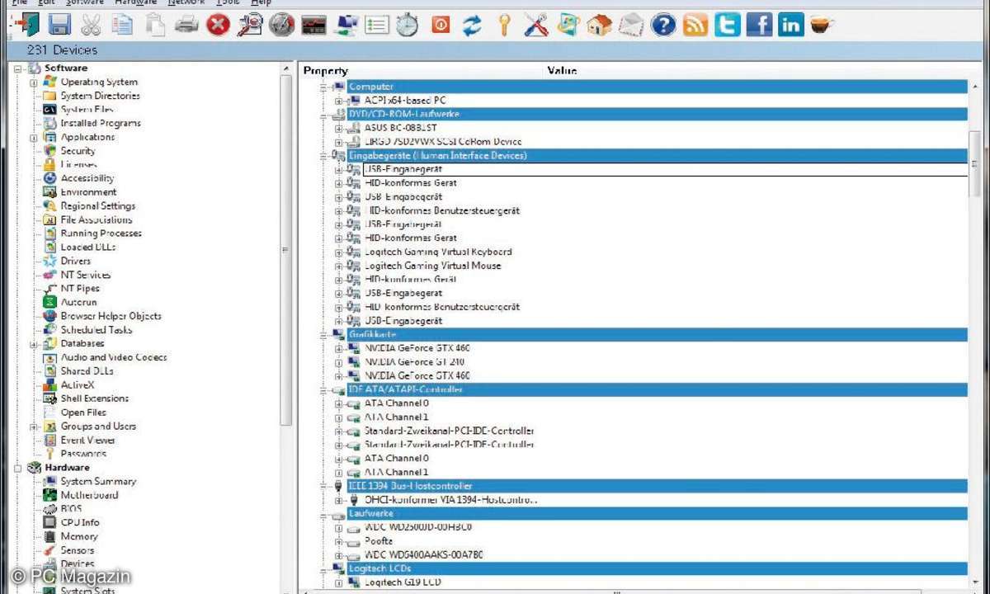Click the black monitor graph icon
The image size is (990, 594).
(x=313, y=25)
